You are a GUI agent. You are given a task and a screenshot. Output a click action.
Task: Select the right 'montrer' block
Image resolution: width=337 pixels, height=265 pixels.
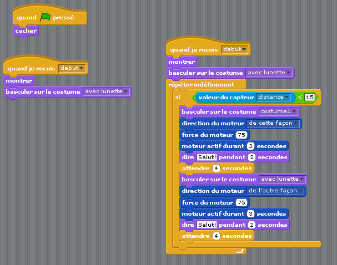tap(182, 62)
